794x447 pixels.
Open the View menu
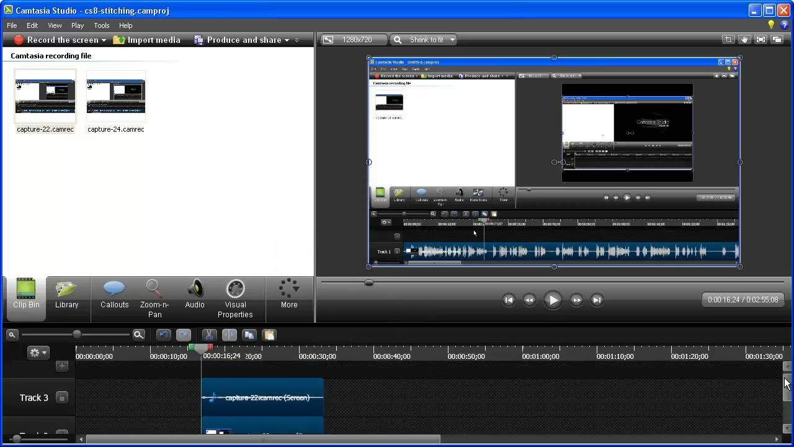click(55, 25)
